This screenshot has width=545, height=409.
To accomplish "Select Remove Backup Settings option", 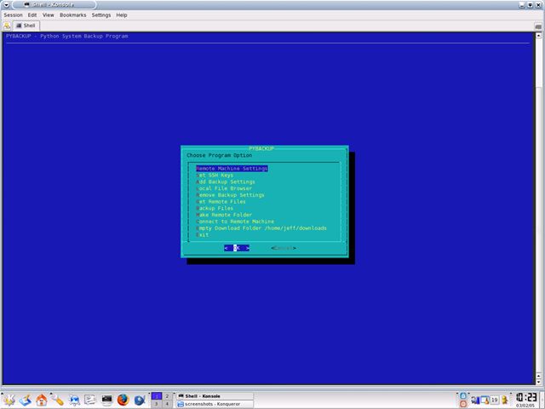I will click(230, 195).
